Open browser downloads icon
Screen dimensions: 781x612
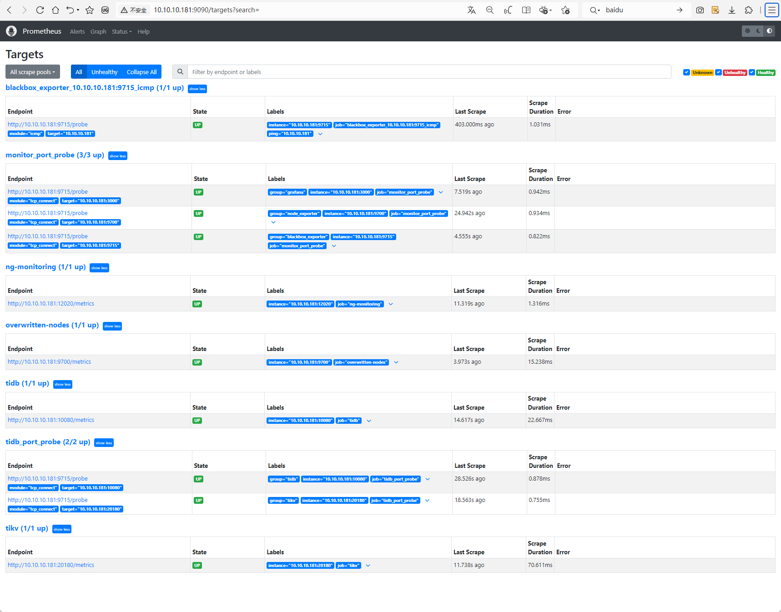(x=732, y=10)
